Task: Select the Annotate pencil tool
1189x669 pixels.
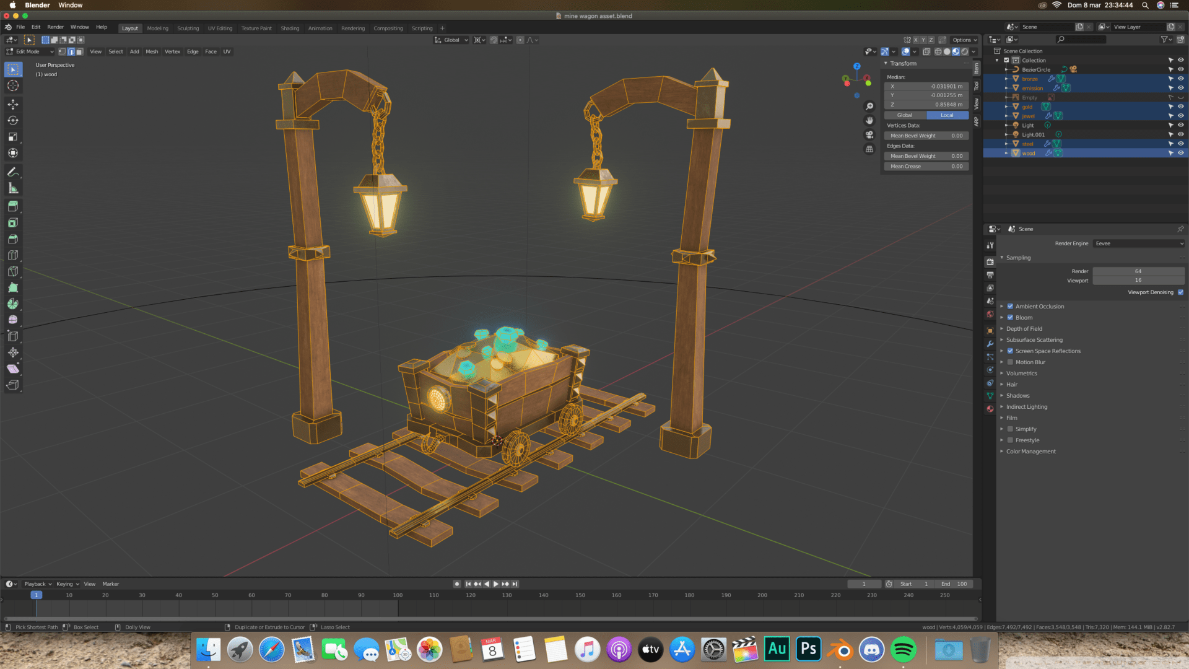Action: [x=13, y=172]
